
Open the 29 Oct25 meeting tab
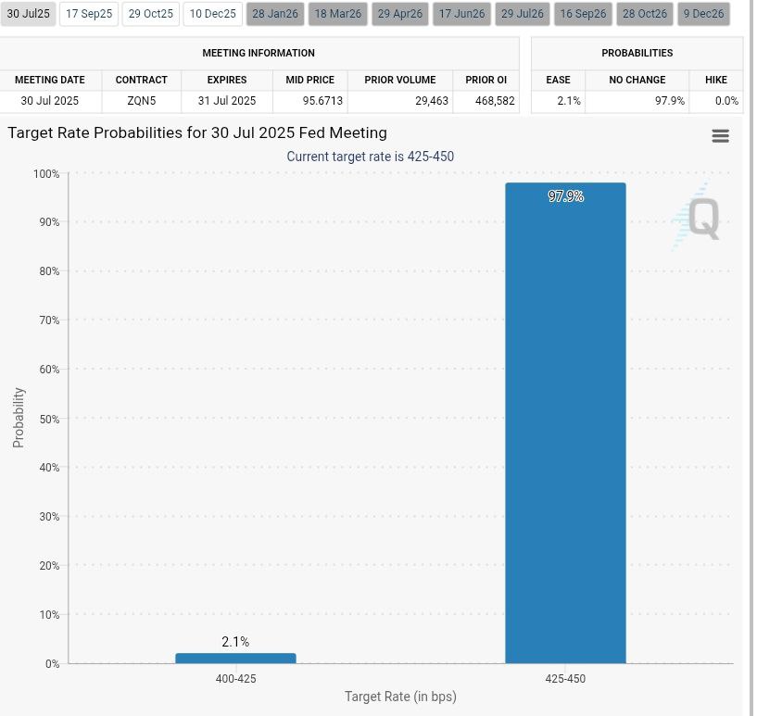tap(151, 14)
